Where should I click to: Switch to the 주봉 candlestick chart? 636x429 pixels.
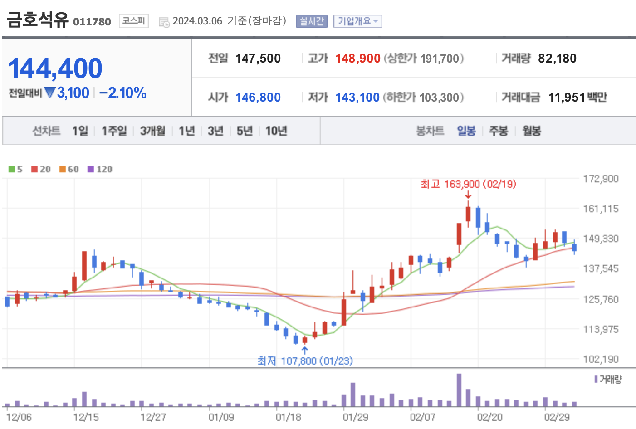499,131
